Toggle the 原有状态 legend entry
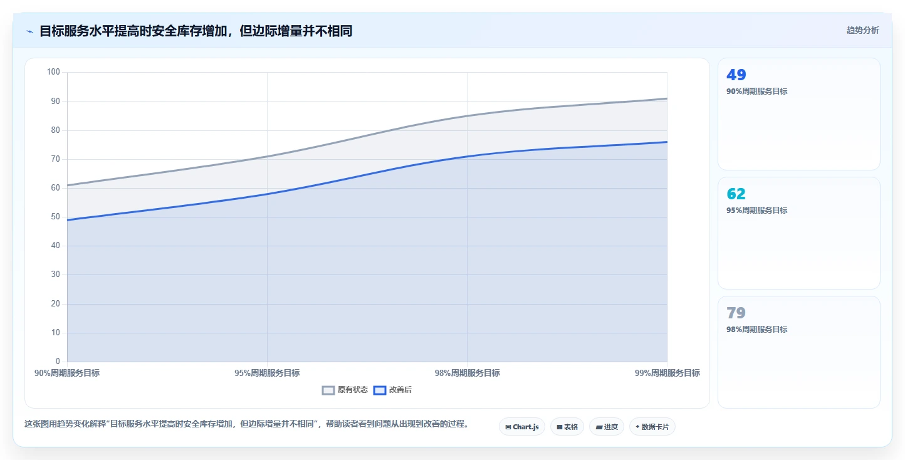 coord(345,390)
